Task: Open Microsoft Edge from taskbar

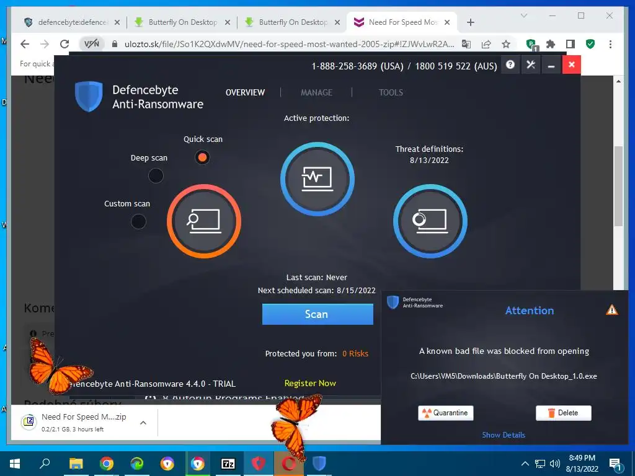Action: [137, 464]
